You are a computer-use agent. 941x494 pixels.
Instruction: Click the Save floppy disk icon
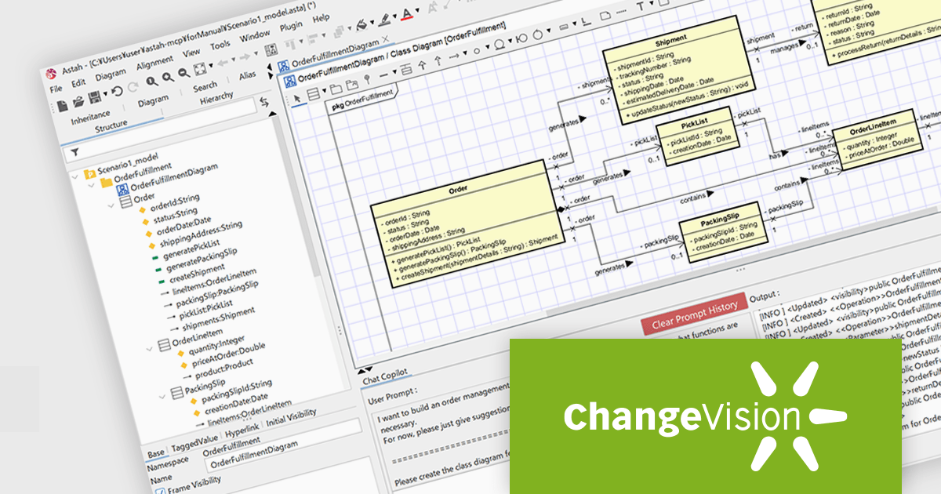click(94, 96)
